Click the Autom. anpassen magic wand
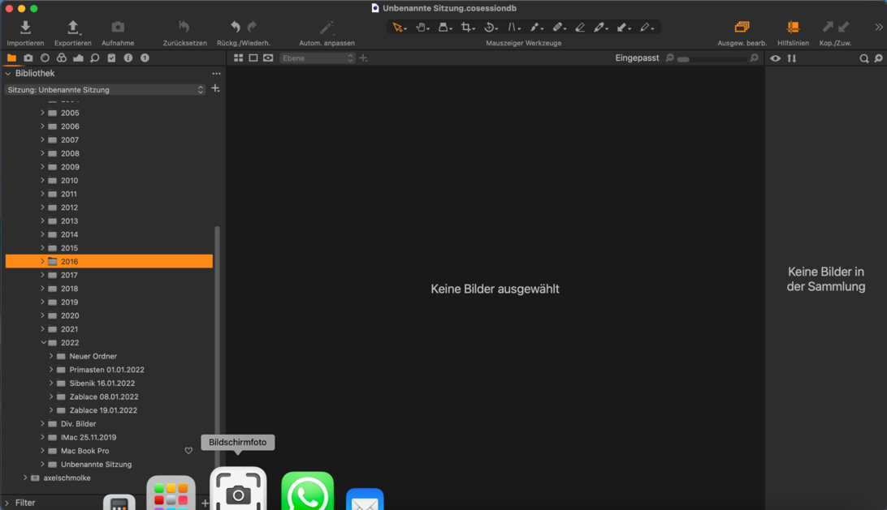Viewport: 887px width, 510px height. point(327,28)
